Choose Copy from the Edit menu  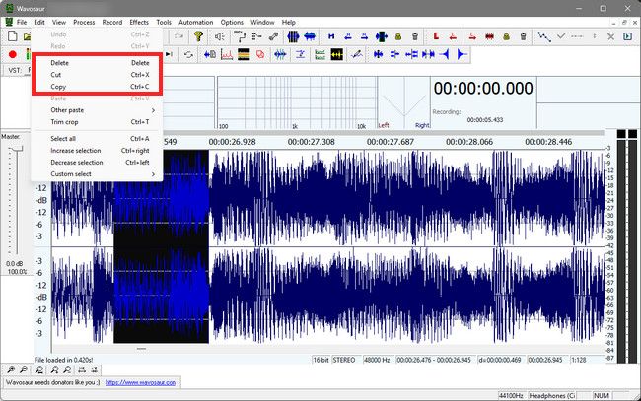click(98, 87)
